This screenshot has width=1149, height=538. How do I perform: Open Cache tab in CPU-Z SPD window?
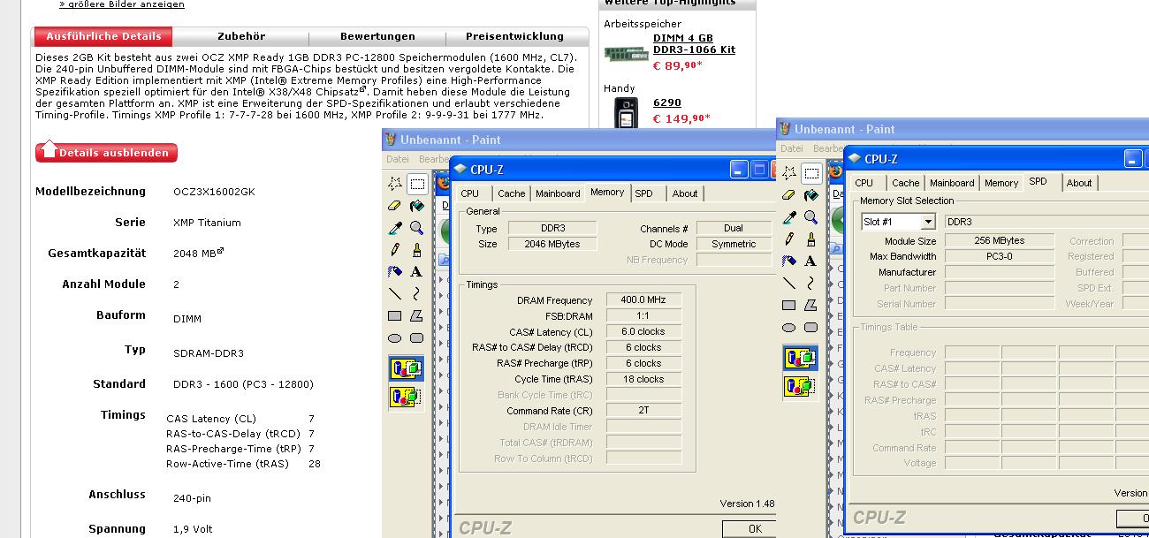905,183
